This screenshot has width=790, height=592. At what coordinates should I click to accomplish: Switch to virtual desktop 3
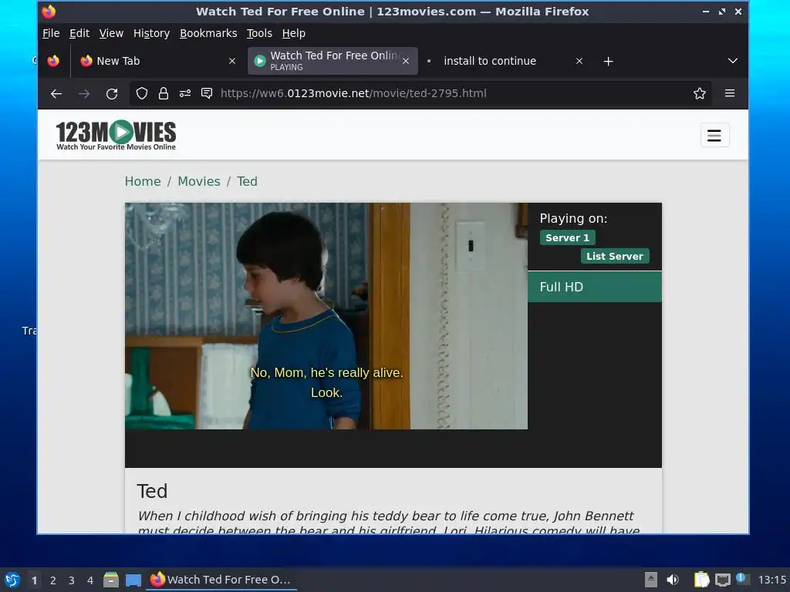point(72,580)
